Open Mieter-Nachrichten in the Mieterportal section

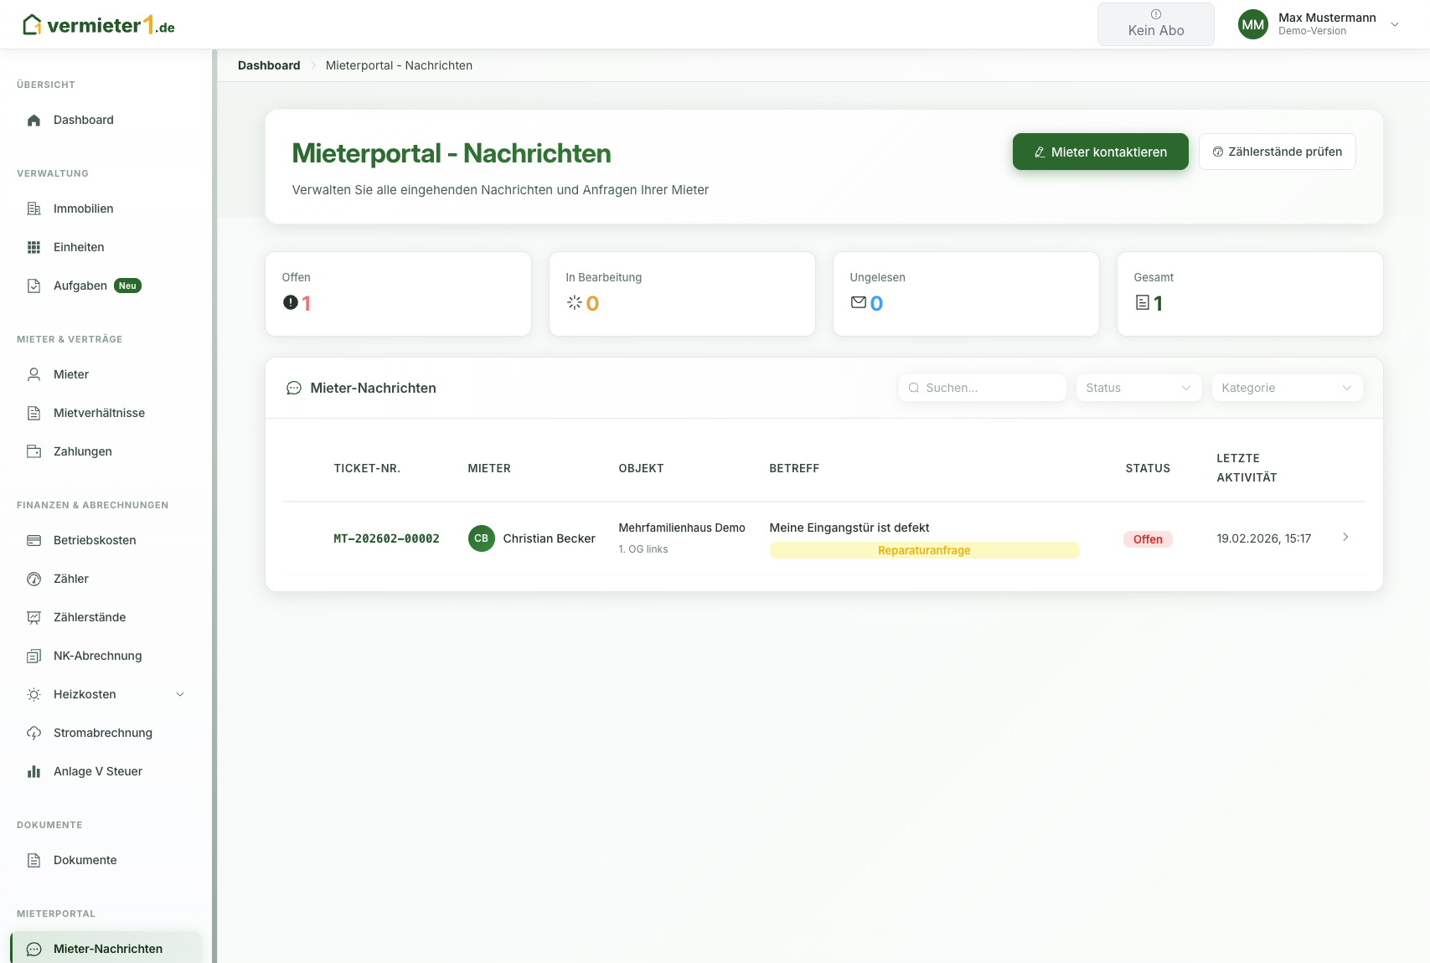point(107,948)
